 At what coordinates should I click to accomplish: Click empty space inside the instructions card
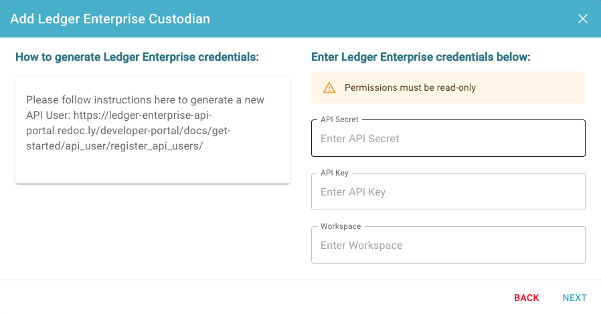(x=153, y=168)
